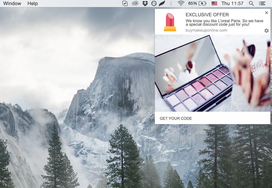Image resolution: width=272 pixels, height=188 pixels.
Task: Open the Help menu
Action: click(32, 3)
